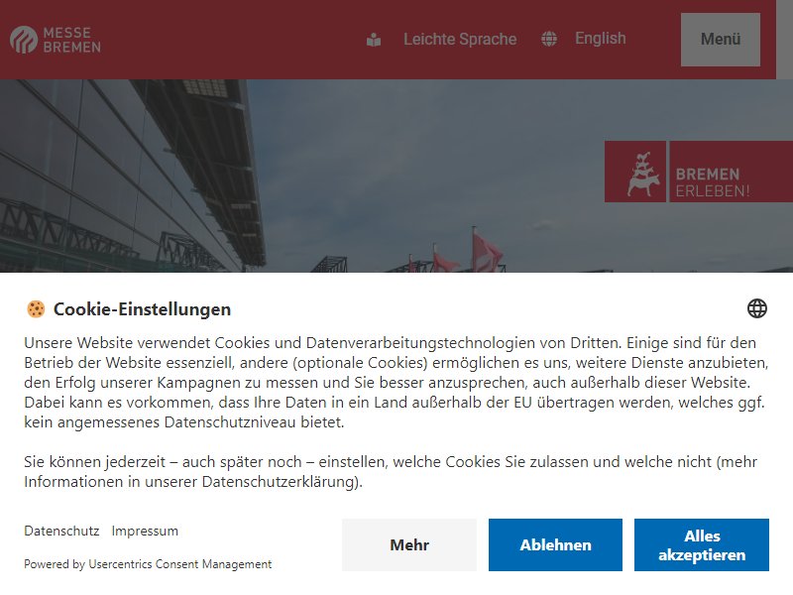793x595 pixels.
Task: Decline cookies with Ablehnen
Action: (555, 544)
